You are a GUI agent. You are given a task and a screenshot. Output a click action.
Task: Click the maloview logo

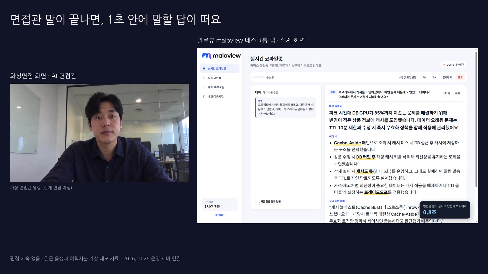coord(221,56)
